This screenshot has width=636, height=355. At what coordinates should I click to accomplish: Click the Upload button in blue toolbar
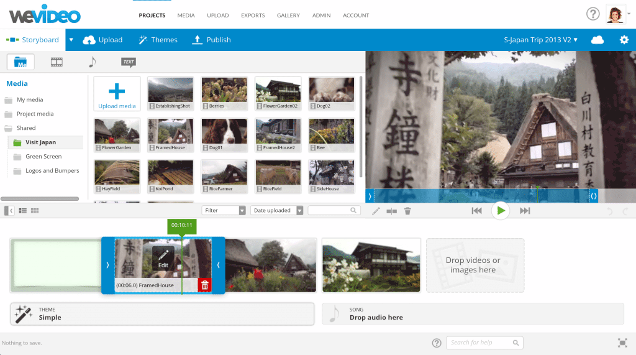tap(102, 40)
